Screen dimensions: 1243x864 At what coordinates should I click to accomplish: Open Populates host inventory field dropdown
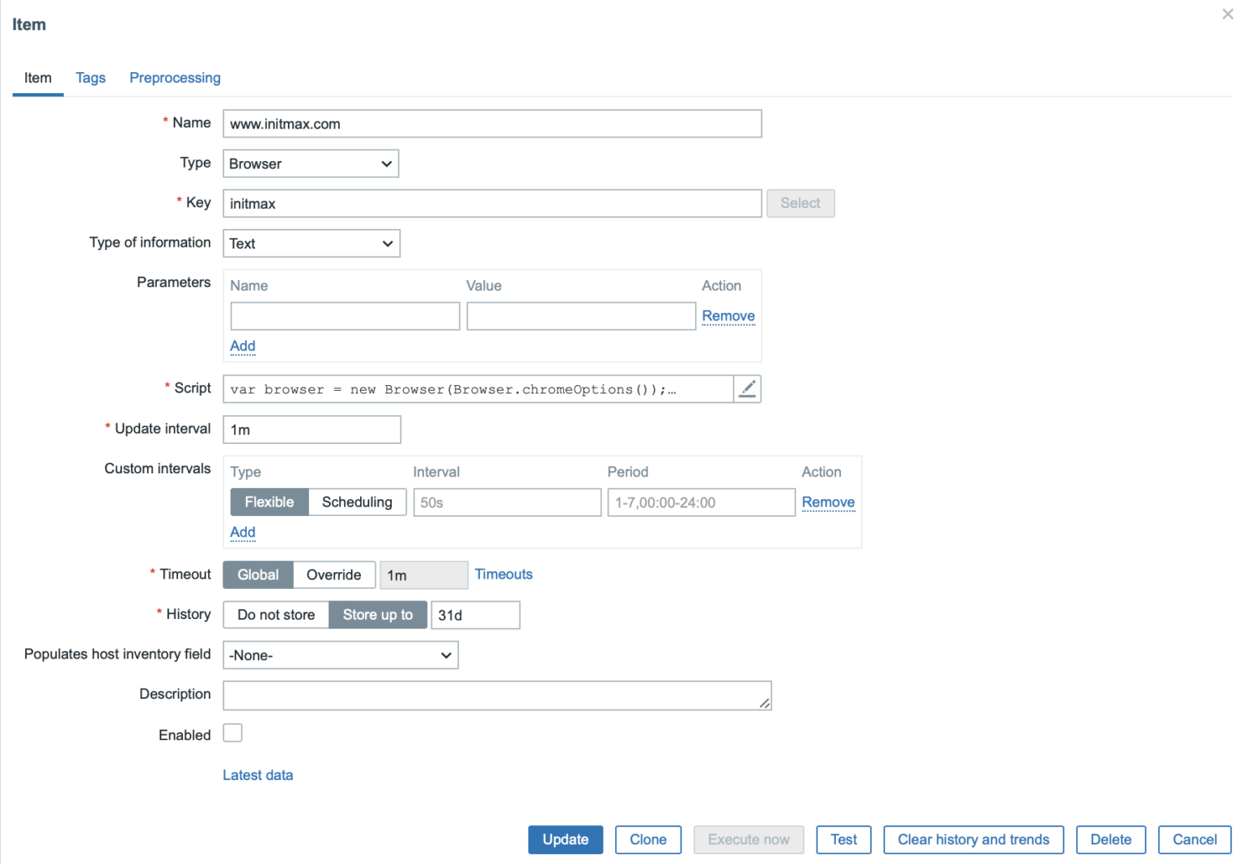click(340, 655)
